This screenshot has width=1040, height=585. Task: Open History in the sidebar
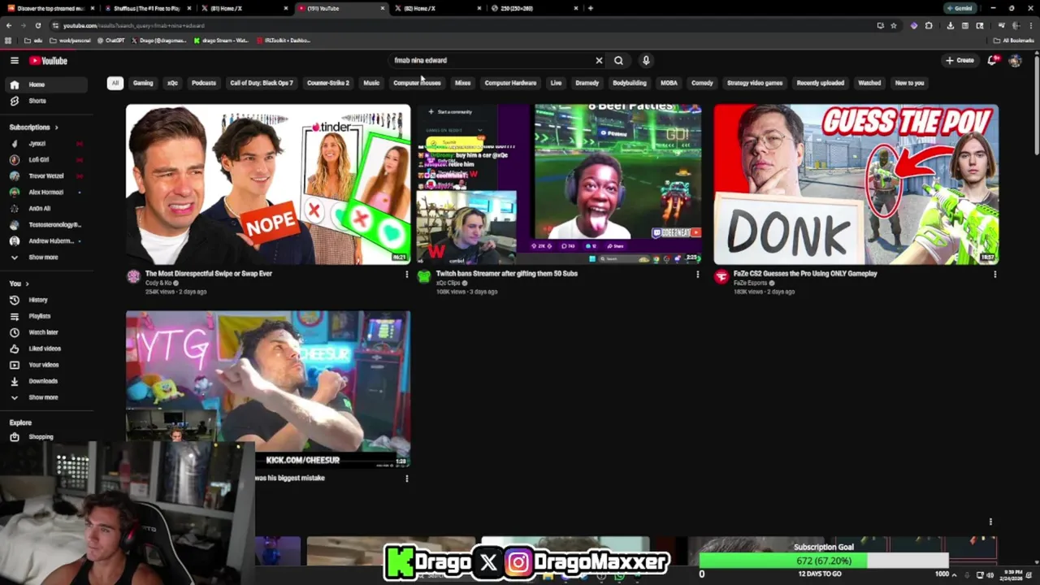(47, 300)
